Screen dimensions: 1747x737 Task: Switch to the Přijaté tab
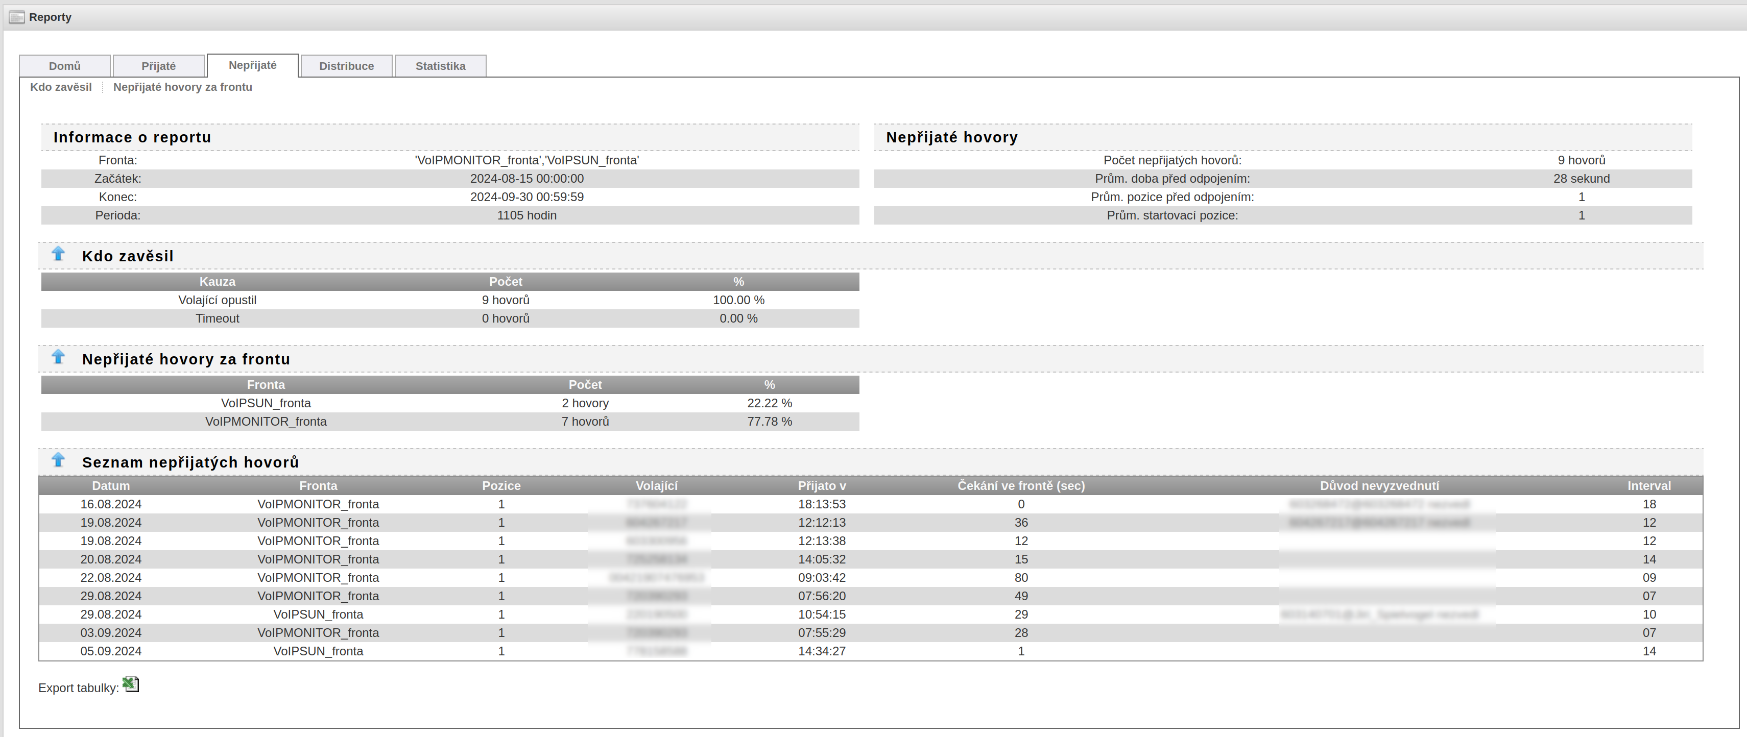(x=159, y=66)
